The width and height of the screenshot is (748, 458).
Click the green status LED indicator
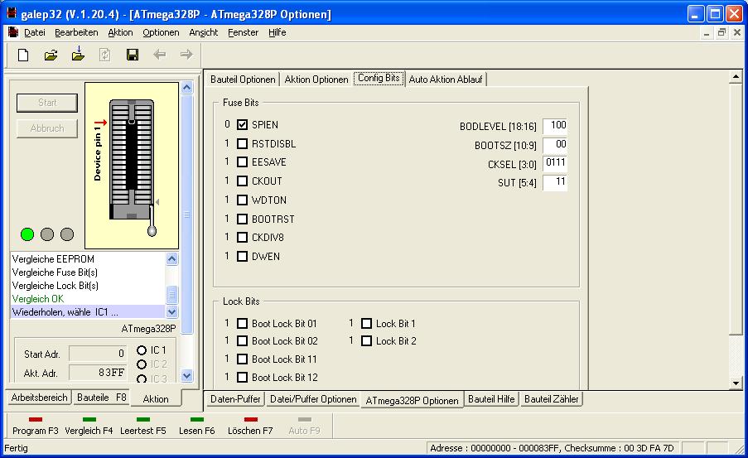click(x=27, y=234)
